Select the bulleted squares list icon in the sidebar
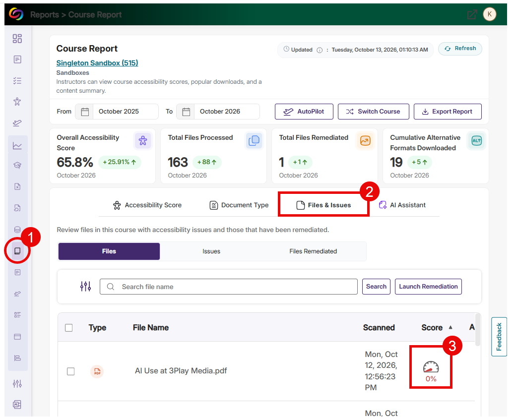Viewport: 515px width, 417px height. (x=17, y=315)
